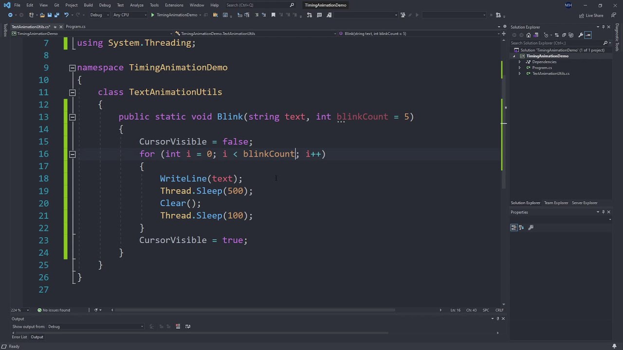The height and width of the screenshot is (350, 623).
Task: Open the Show output from dropdown
Action: (x=95, y=327)
